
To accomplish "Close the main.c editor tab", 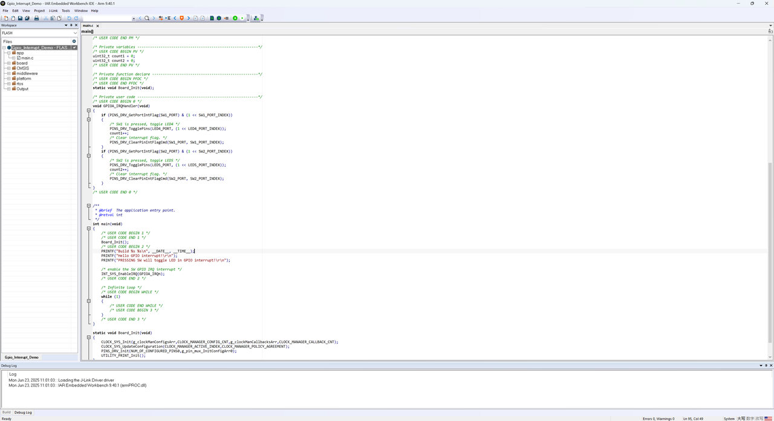I will click(98, 26).
